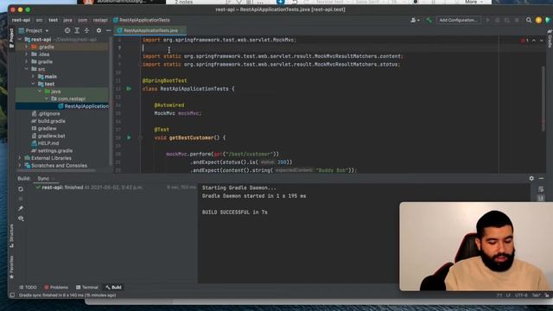Click rest-api breadcrumb in navigation bar

click(x=21, y=20)
